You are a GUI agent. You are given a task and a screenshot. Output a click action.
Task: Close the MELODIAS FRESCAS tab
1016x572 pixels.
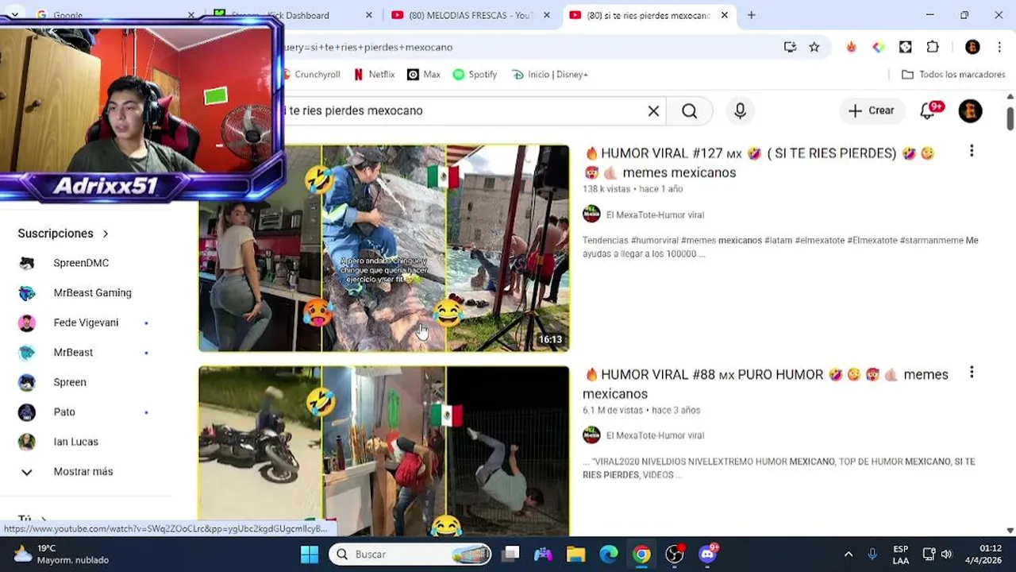pos(546,15)
